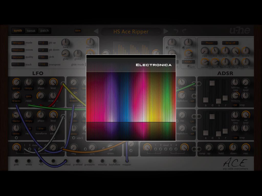
Task: Open the medium voices selector
Action: coord(18,50)
